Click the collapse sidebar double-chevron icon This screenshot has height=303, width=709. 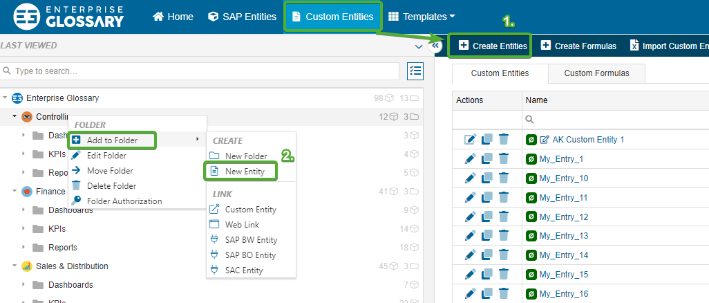(435, 46)
